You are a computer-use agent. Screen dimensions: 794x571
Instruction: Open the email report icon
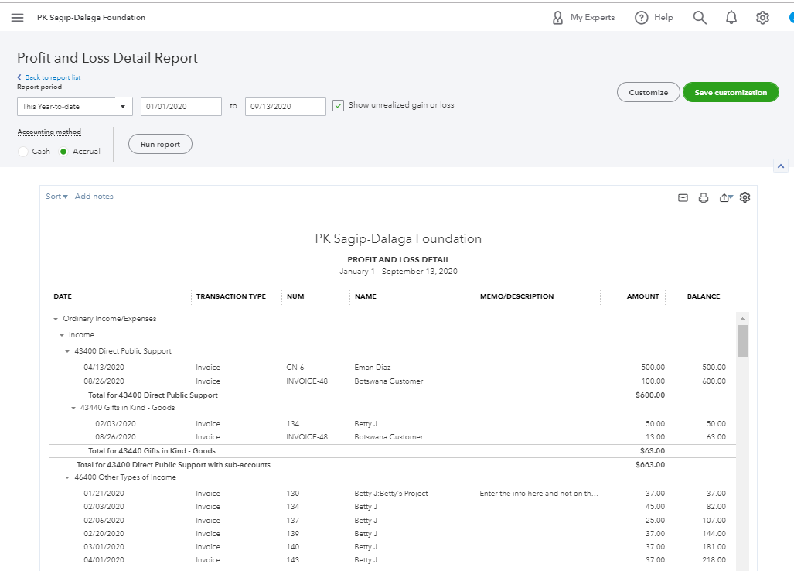tap(683, 197)
